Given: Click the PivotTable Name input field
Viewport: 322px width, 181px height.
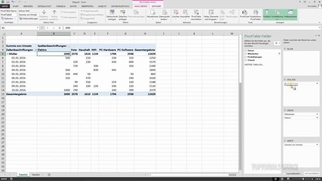Looking at the screenshot, I should point(9,15).
